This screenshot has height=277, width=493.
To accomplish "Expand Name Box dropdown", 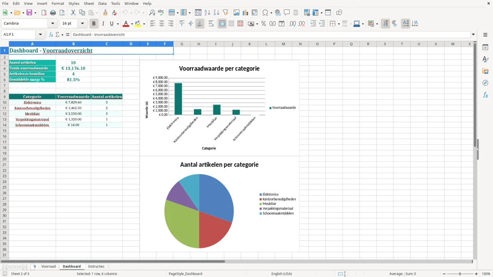I will (x=40, y=34).
